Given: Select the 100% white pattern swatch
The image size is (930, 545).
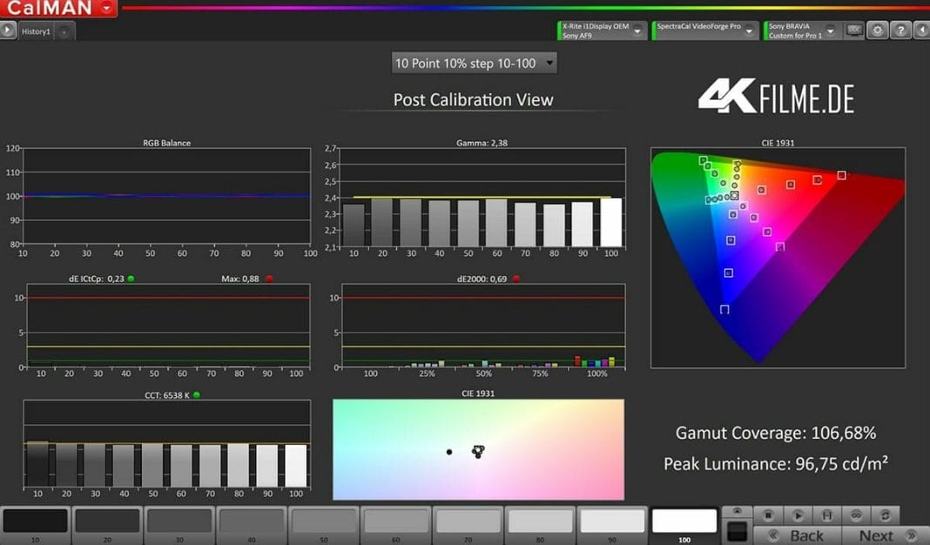Looking at the screenshot, I should point(684,521).
